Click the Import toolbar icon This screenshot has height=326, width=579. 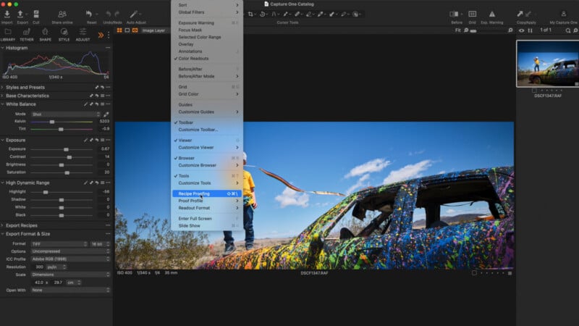(x=7, y=14)
